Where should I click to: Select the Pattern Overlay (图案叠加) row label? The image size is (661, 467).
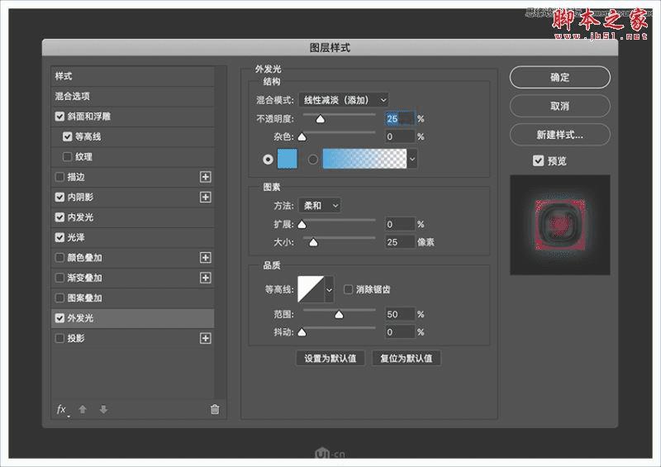[85, 298]
